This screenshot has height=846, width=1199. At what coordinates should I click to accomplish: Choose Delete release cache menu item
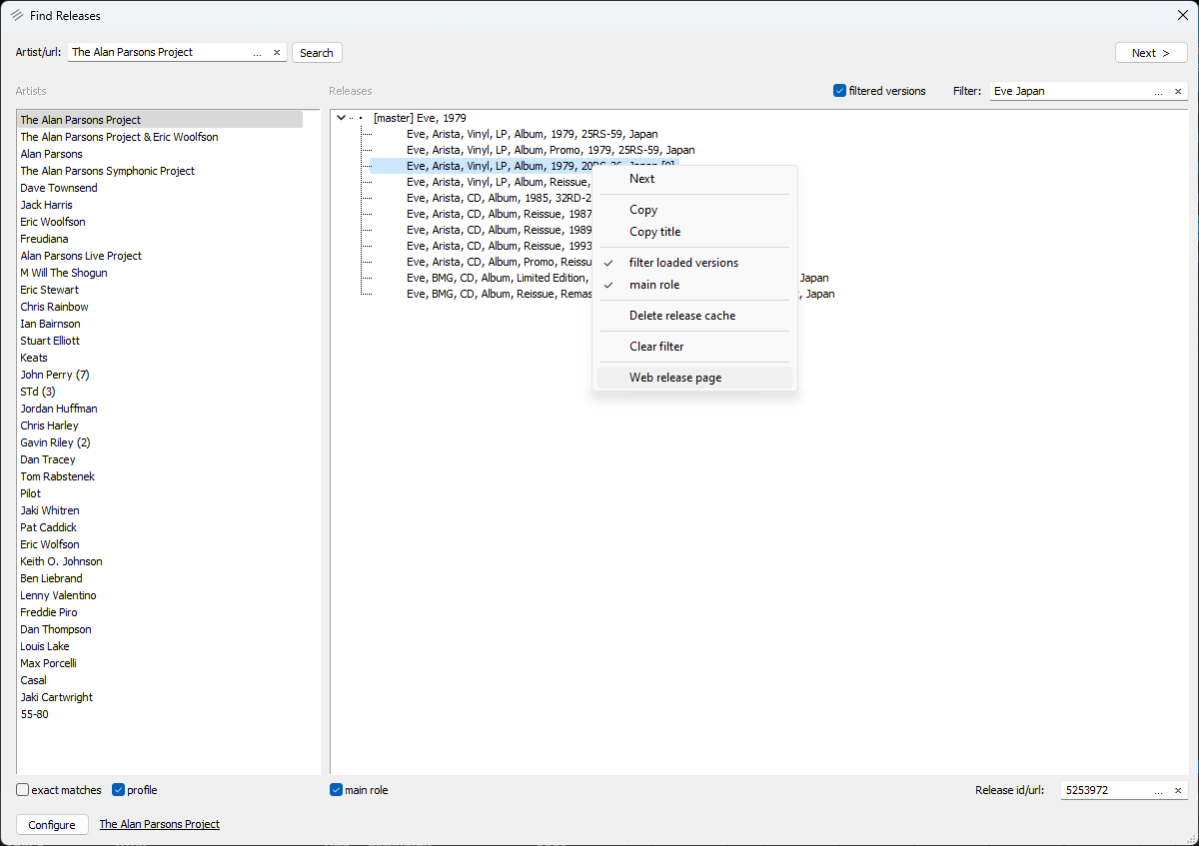pos(694,316)
